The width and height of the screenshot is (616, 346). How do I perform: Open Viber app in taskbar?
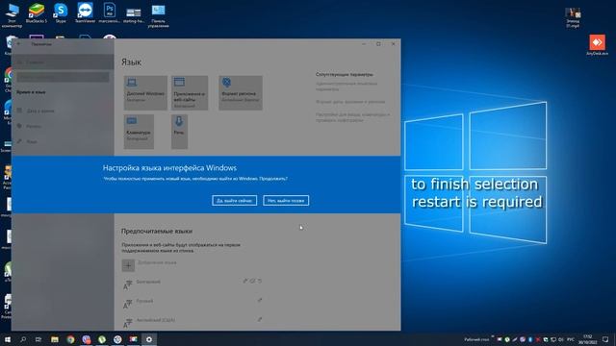[87, 339]
